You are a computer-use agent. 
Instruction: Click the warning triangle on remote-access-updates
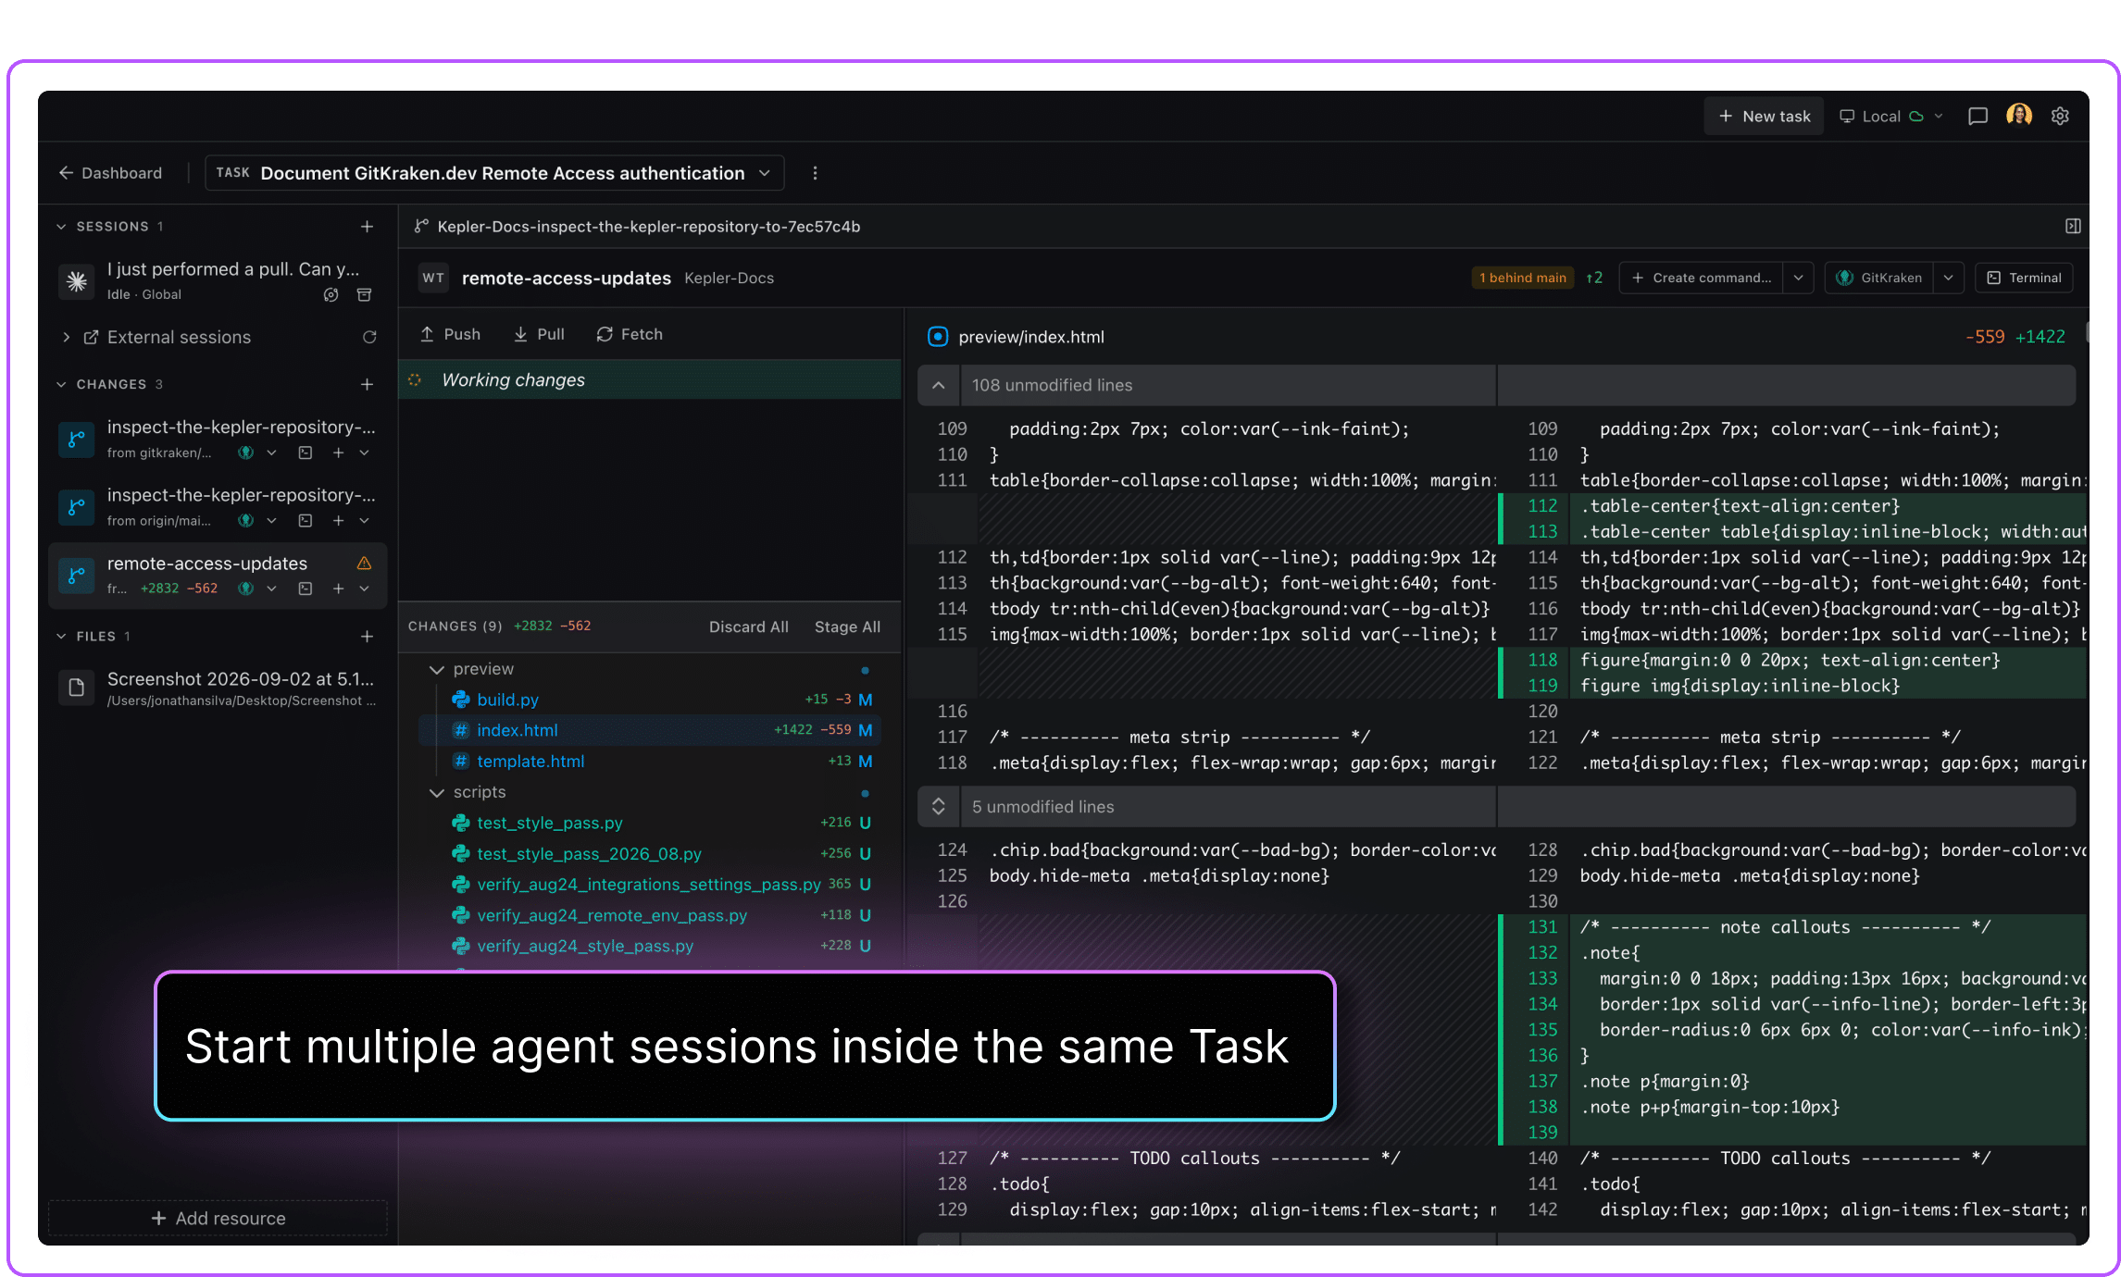[x=364, y=563]
